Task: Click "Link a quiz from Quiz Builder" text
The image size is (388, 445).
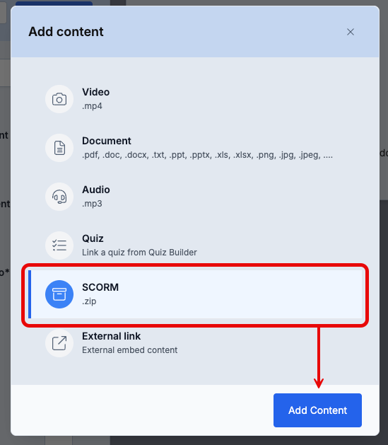Action: [139, 253]
